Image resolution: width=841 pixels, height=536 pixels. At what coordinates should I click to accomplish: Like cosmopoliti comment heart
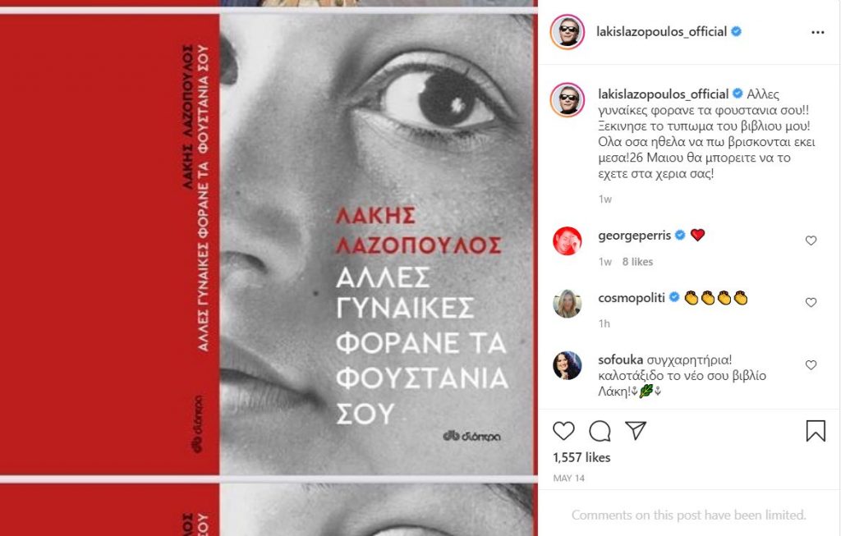pos(811,302)
